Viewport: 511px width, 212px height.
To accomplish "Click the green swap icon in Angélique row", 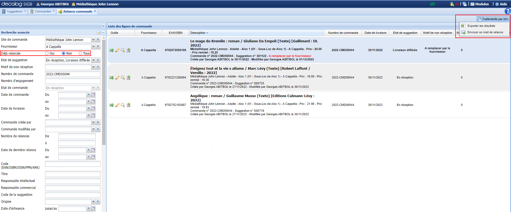I will 111,105.
